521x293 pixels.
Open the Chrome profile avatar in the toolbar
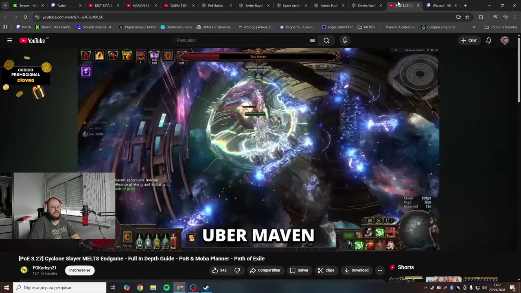coord(505,17)
